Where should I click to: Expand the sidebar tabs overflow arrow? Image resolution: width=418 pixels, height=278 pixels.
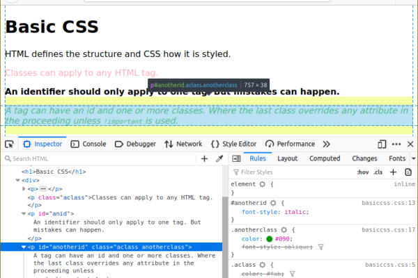(413, 158)
